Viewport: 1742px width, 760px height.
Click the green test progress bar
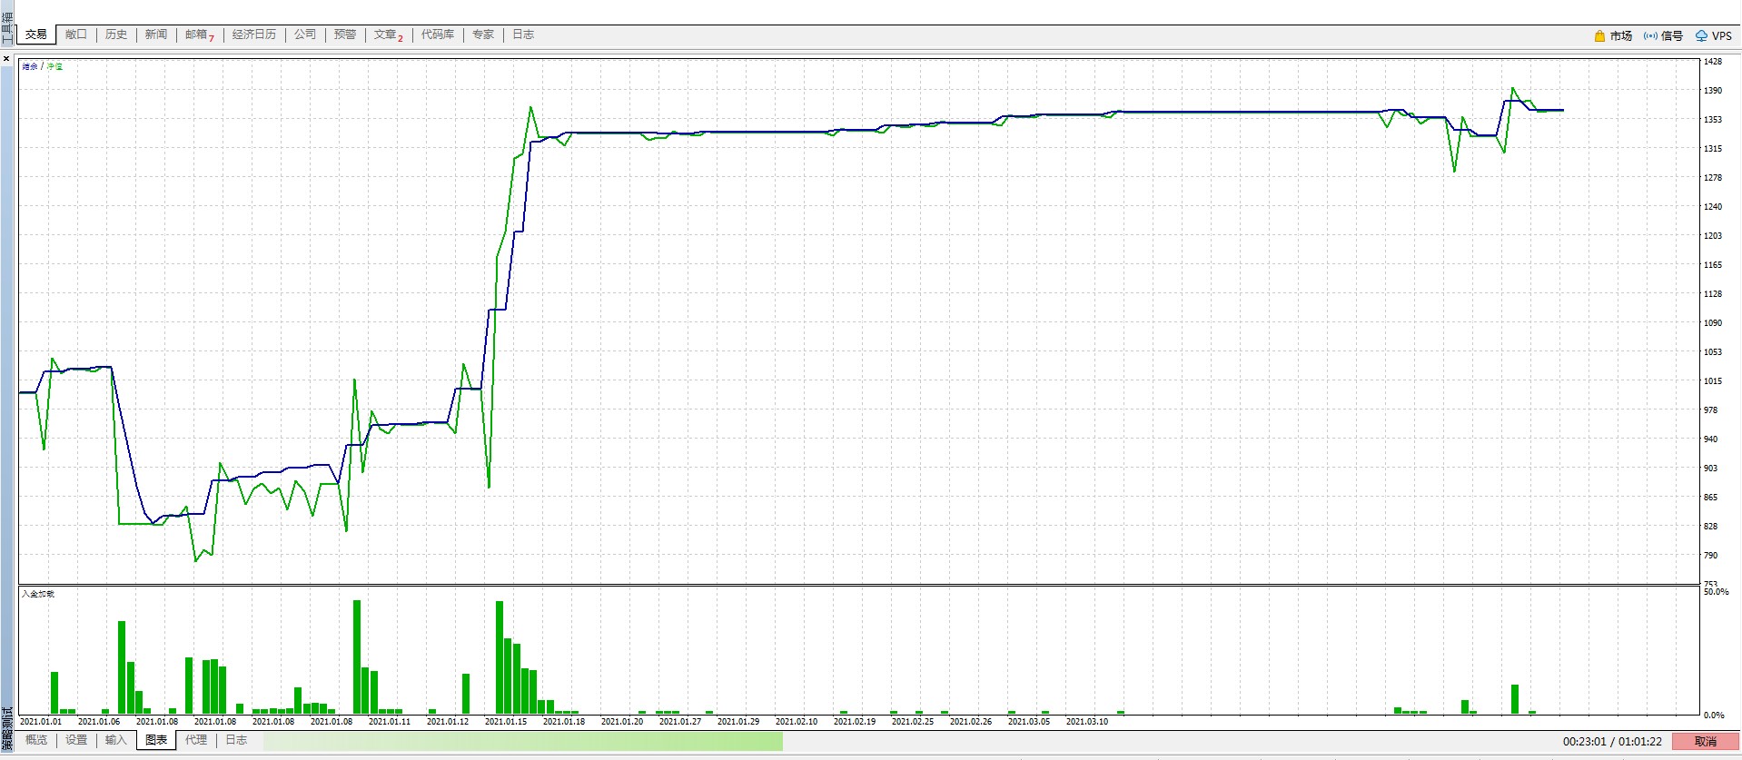[523, 741]
